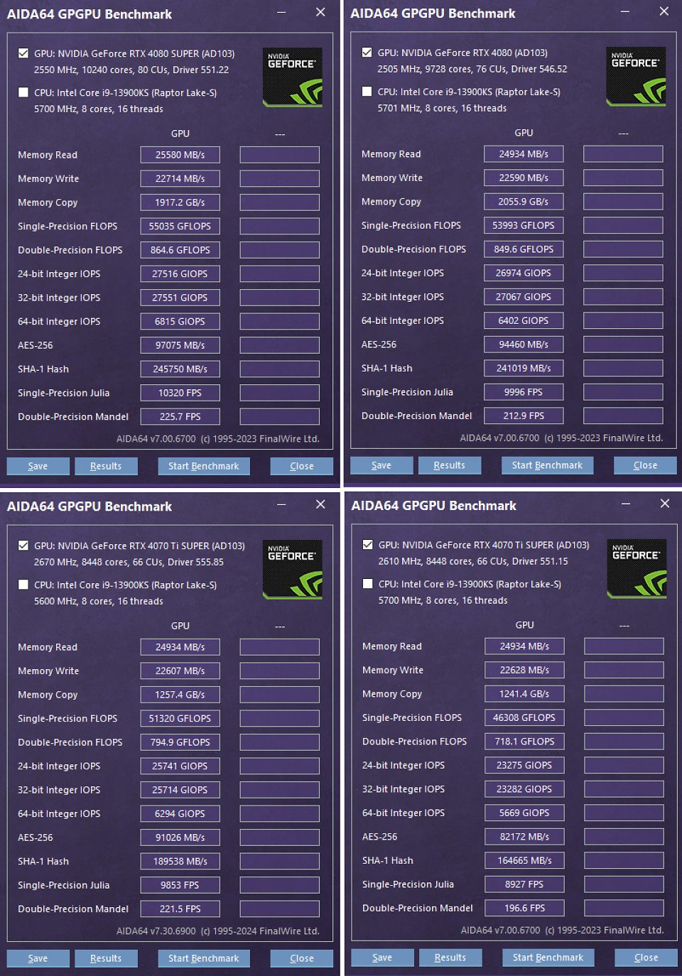Save results in RTX 4080 SUPER window

coord(38,466)
